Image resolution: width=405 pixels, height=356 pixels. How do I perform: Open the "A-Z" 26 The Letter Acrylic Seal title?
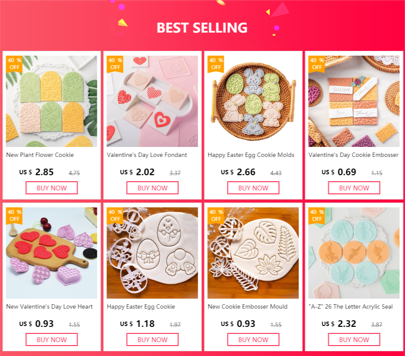point(351,306)
